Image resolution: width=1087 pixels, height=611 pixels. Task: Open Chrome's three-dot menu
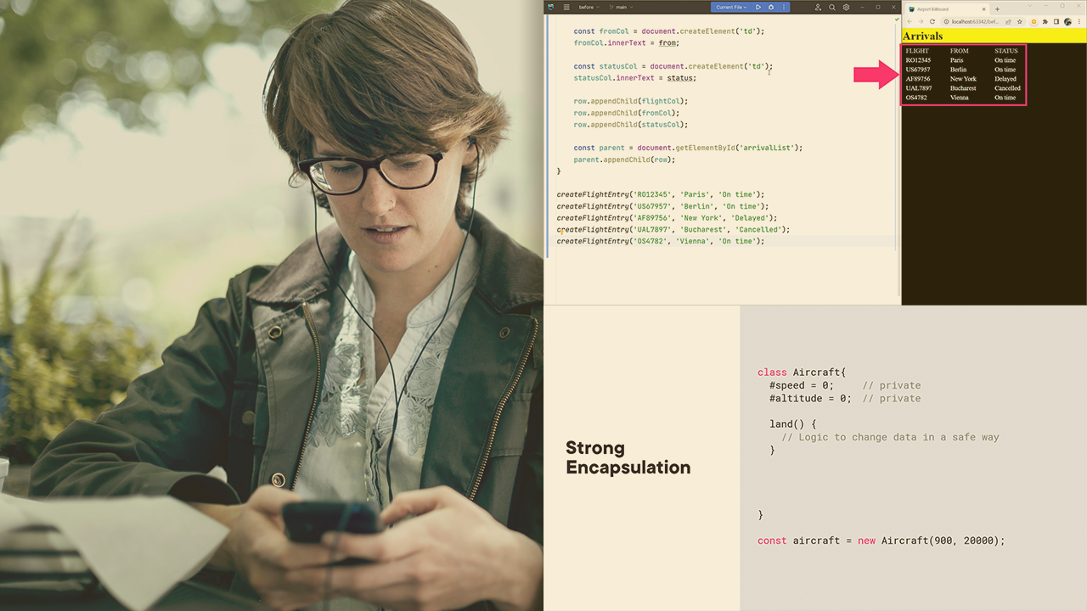pyautogui.click(x=1079, y=21)
